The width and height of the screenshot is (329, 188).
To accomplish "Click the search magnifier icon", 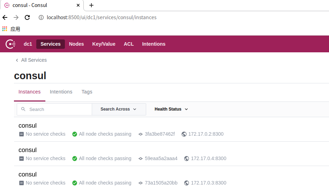I will (23, 109).
